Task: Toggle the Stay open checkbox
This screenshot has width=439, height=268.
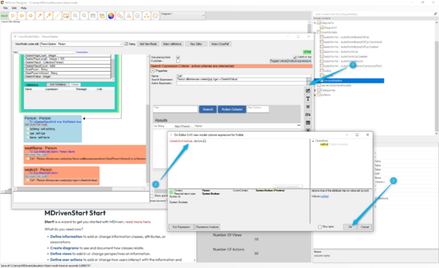Action: pyautogui.click(x=320, y=227)
